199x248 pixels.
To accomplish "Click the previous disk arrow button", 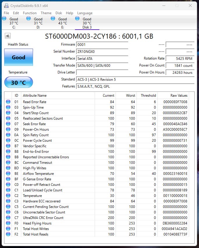I will [x=8, y=36].
